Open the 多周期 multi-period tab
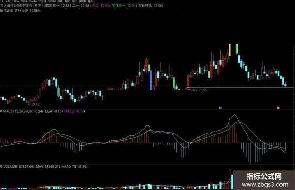295x190 pixels. point(82,1)
